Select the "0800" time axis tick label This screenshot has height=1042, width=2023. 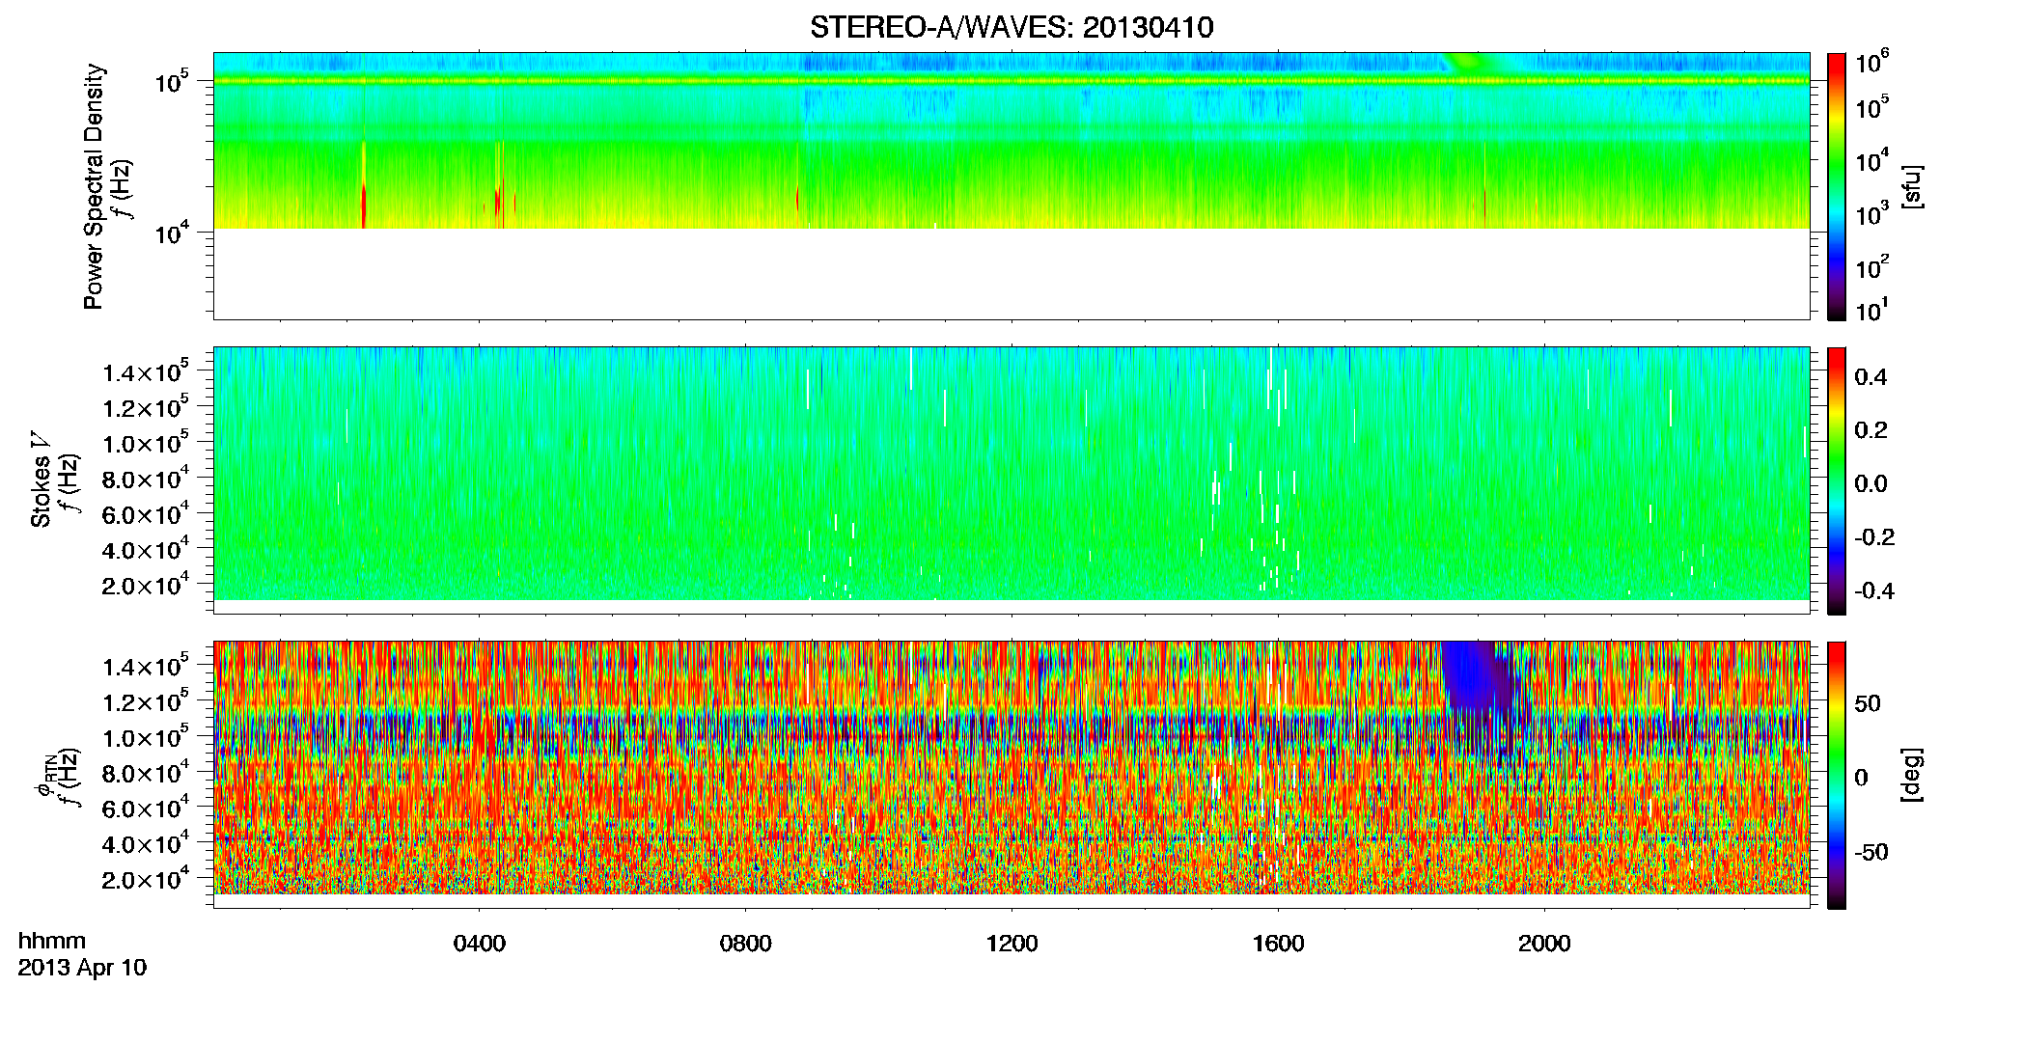coord(746,944)
